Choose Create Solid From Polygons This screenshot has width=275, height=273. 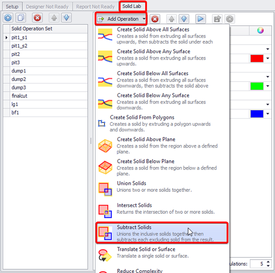162,123
